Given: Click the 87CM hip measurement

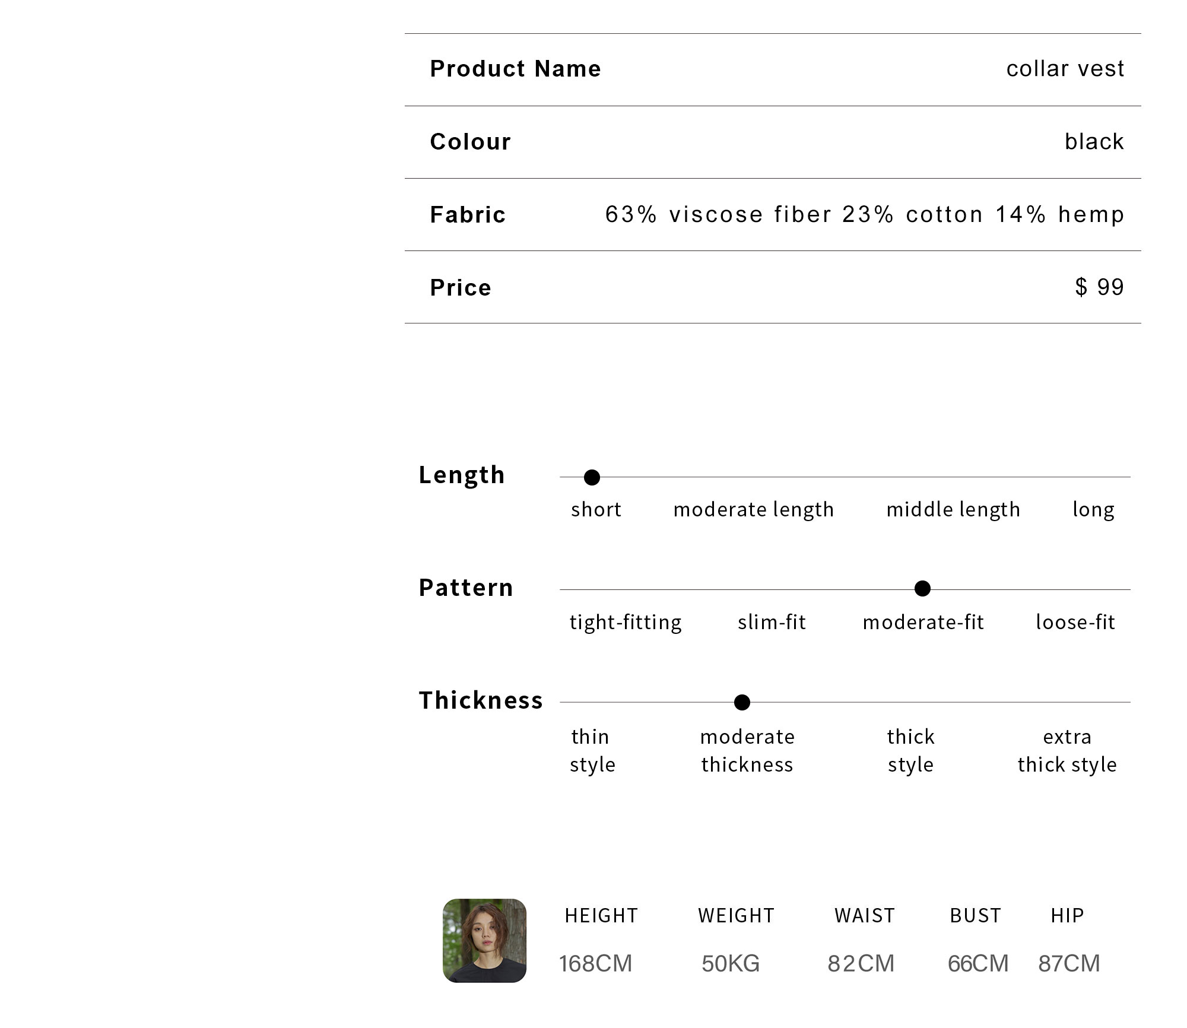Looking at the screenshot, I should pos(1069,963).
